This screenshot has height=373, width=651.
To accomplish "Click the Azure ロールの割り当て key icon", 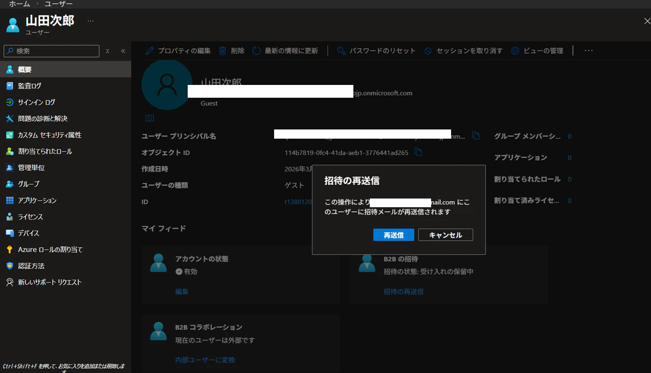I will (10, 250).
